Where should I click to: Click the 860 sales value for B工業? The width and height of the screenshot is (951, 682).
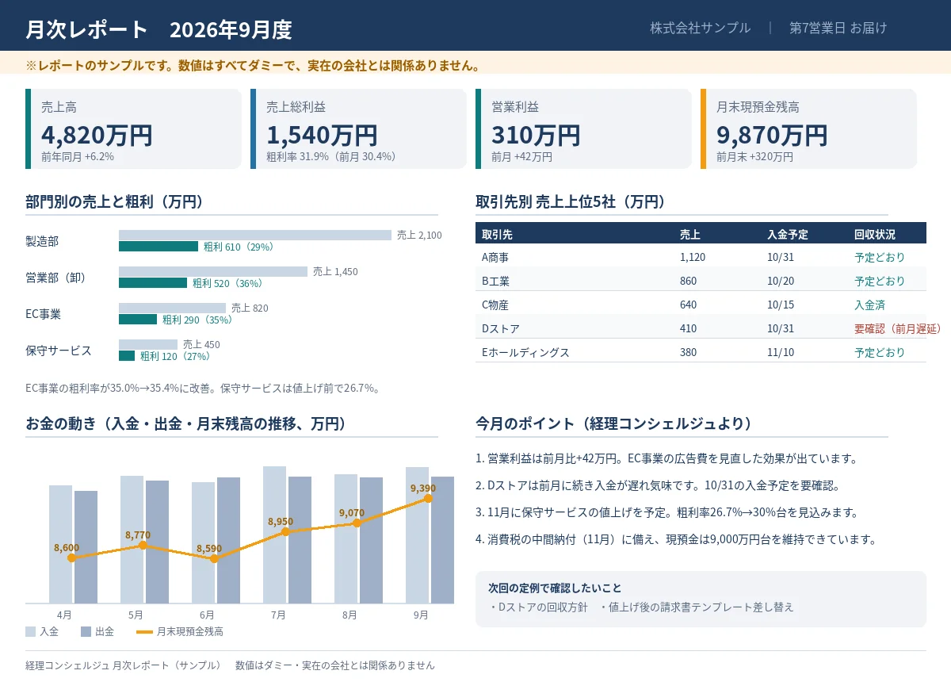tap(688, 281)
